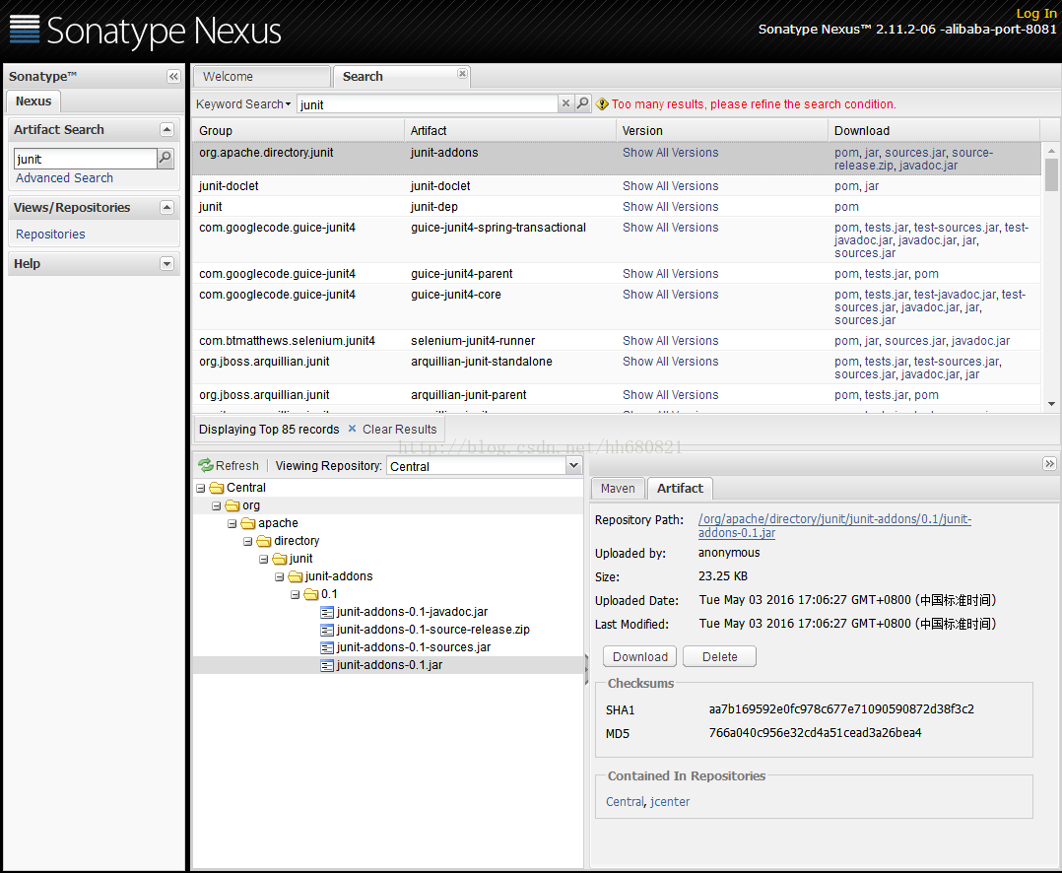Collapse the Artifact Search panel section
Viewport: 1062px width, 873px height.
click(166, 129)
